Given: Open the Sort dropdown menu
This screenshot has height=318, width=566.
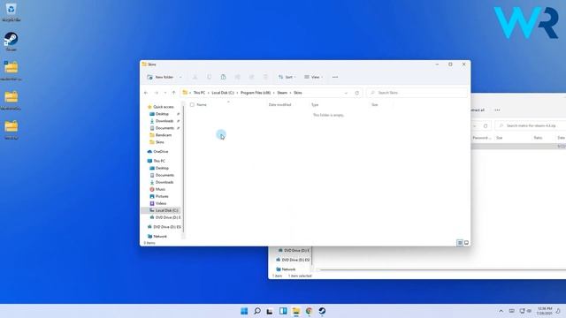Looking at the screenshot, I should [287, 77].
